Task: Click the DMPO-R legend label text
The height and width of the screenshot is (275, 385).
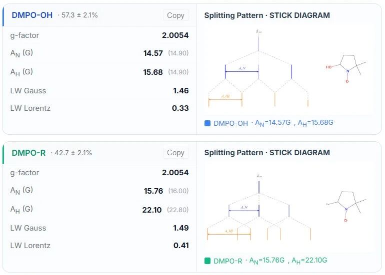Action: click(227, 261)
